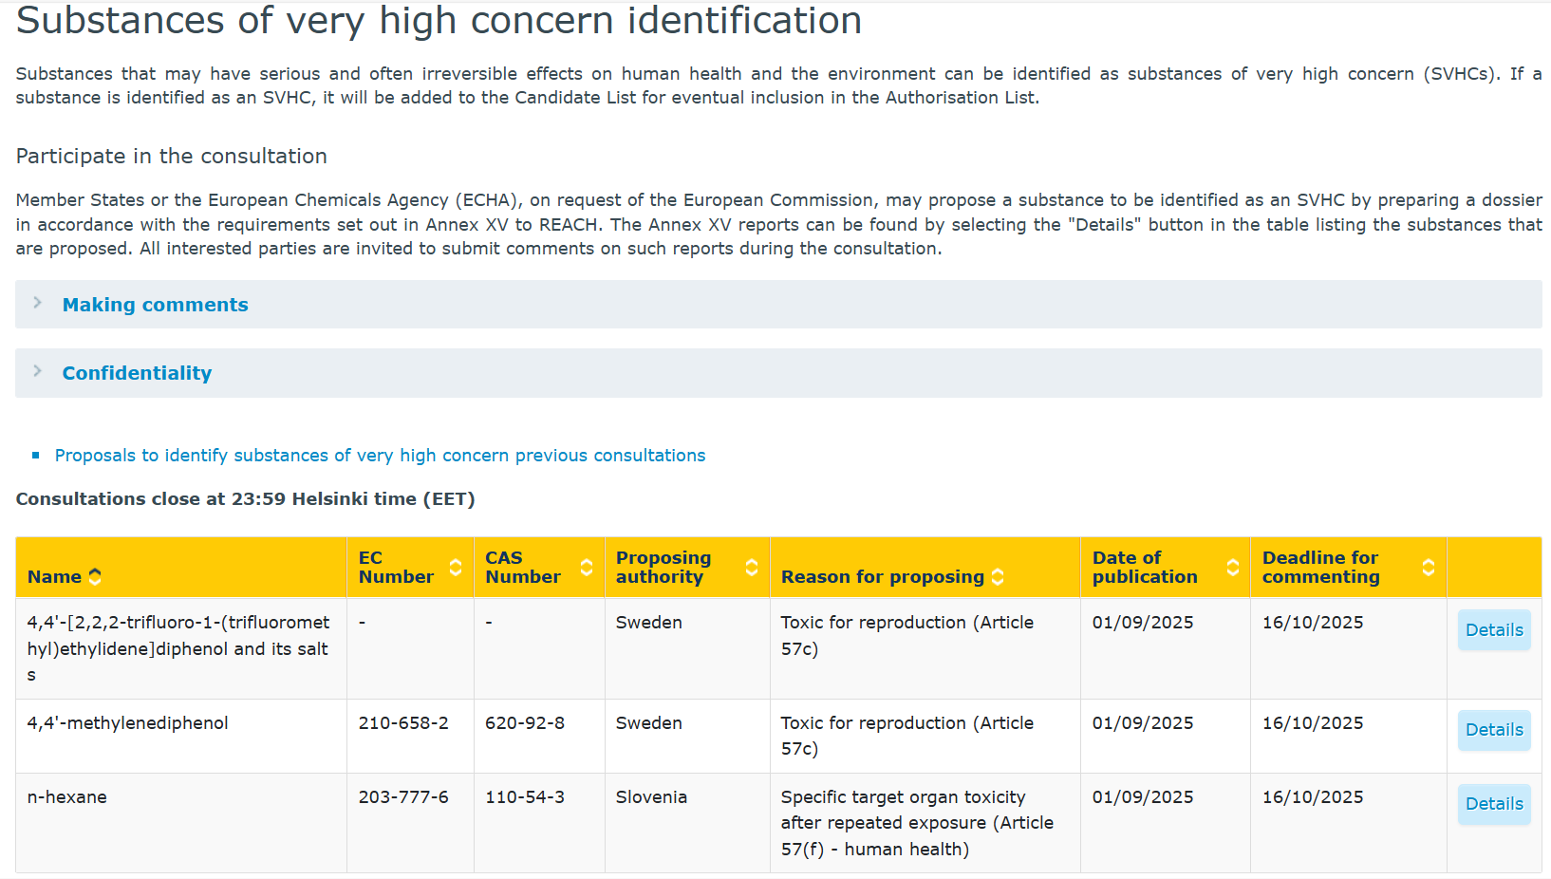Click sort arrows beside CAS Number
Screen dimensions: 1551x879
pos(587,567)
